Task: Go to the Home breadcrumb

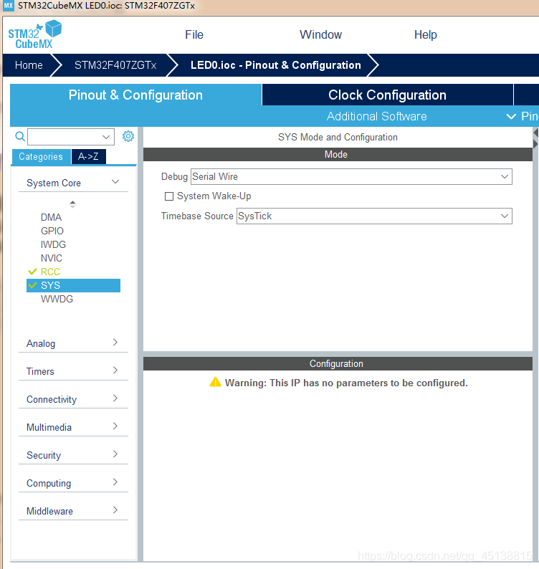Action: pyautogui.click(x=29, y=65)
